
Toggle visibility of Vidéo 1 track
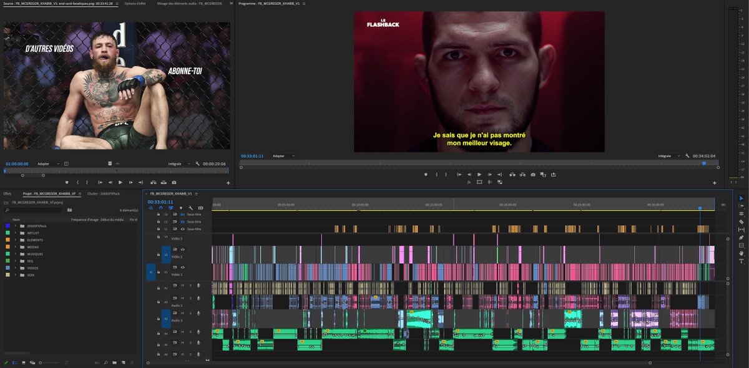(183, 268)
